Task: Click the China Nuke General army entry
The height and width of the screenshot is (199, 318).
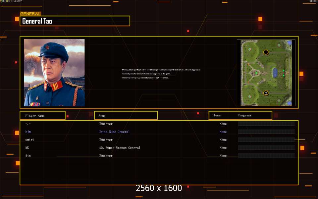Action: pyautogui.click(x=114, y=132)
